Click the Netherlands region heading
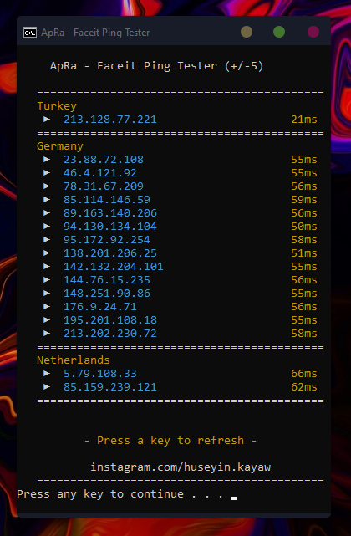 click(74, 360)
